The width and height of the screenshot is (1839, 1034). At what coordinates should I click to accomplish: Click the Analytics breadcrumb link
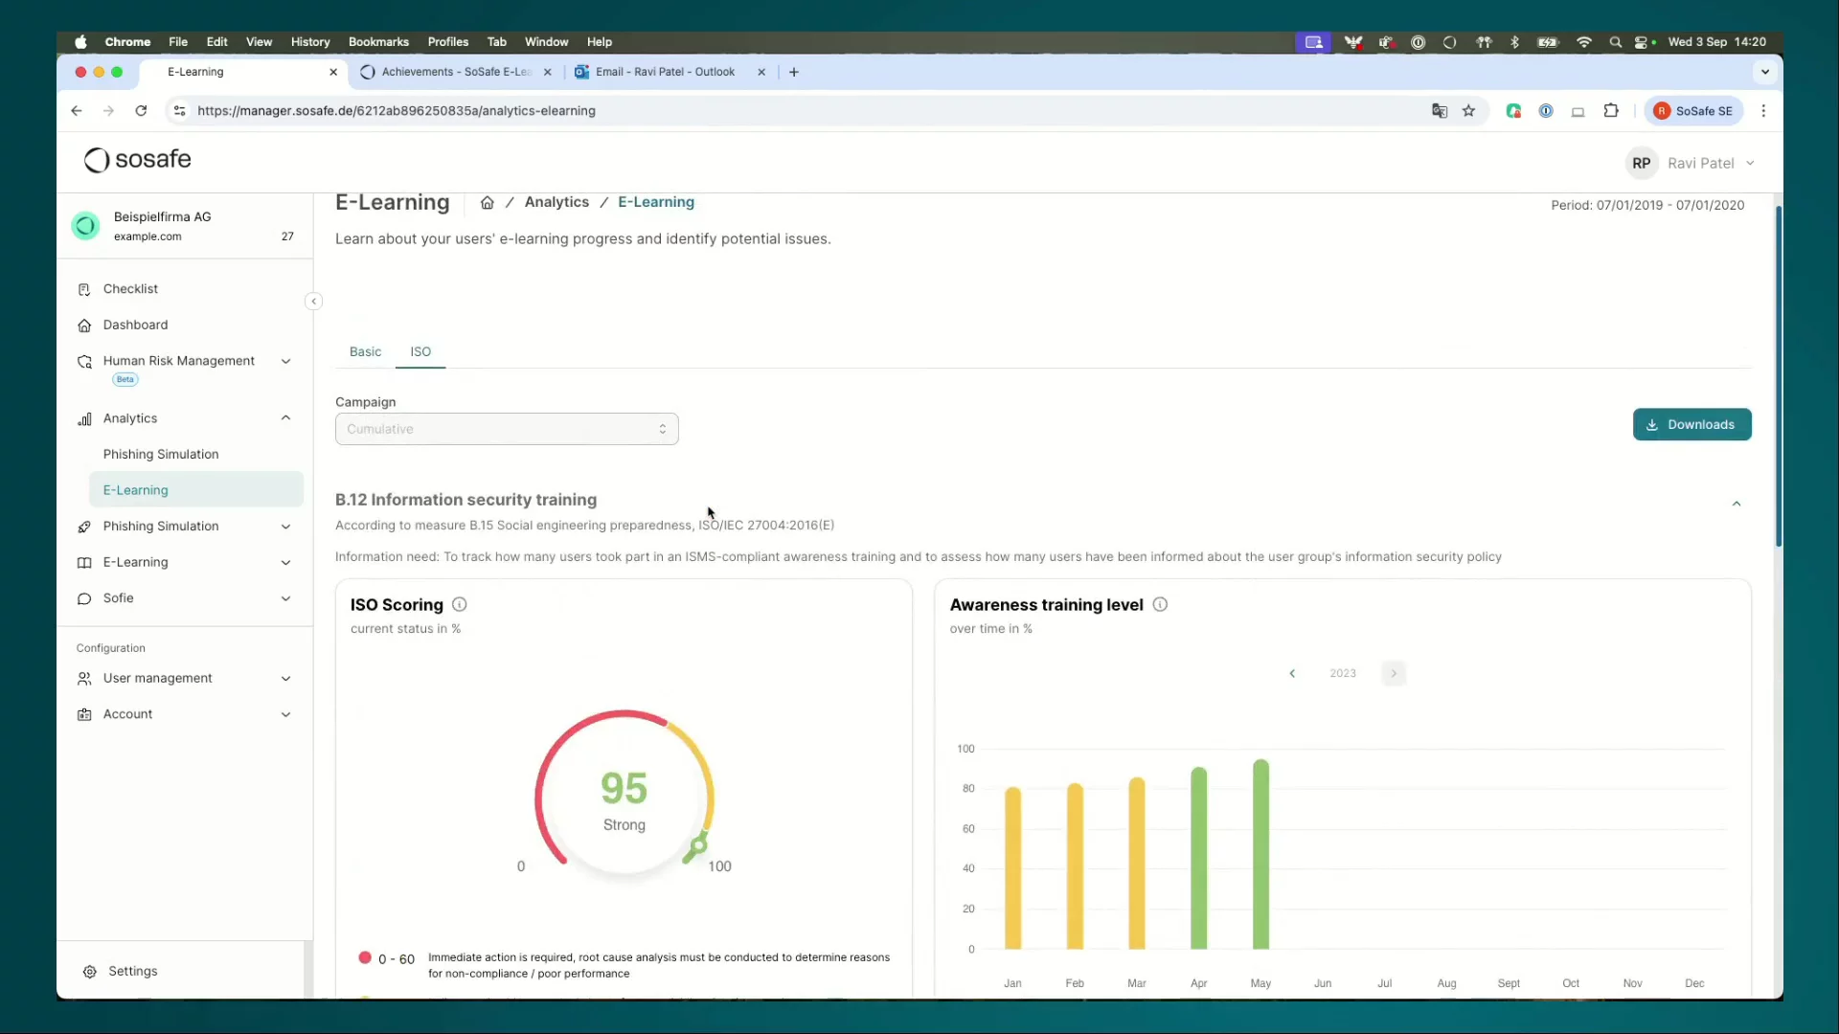point(556,202)
